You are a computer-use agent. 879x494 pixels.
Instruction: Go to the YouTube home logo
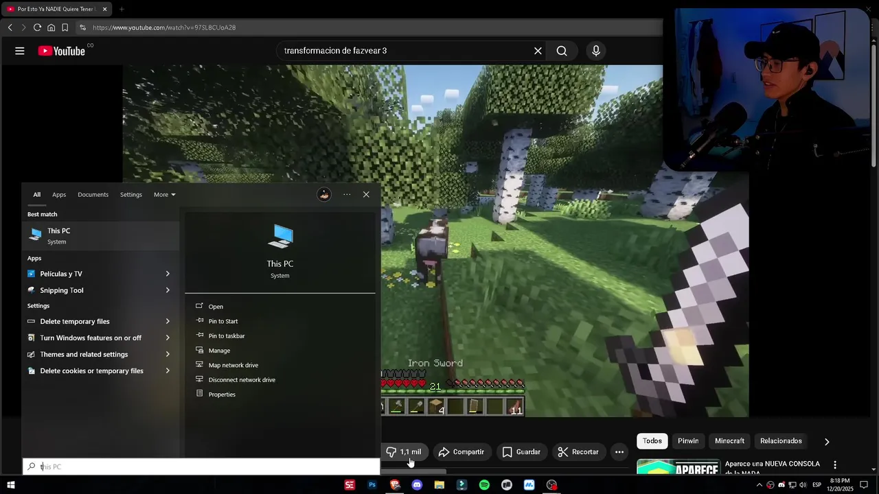[x=62, y=51]
